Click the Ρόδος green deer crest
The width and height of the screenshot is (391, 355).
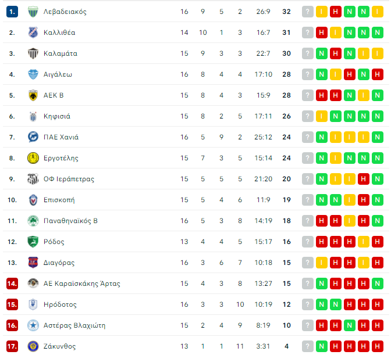click(33, 242)
